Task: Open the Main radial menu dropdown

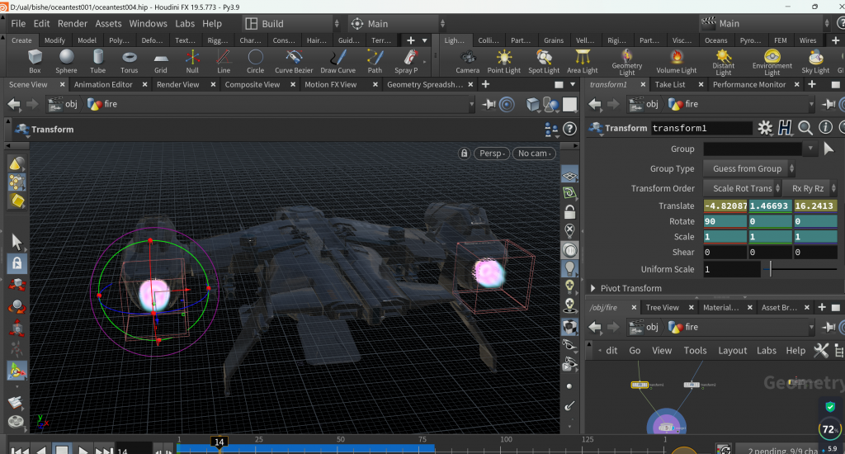Action: (397, 24)
